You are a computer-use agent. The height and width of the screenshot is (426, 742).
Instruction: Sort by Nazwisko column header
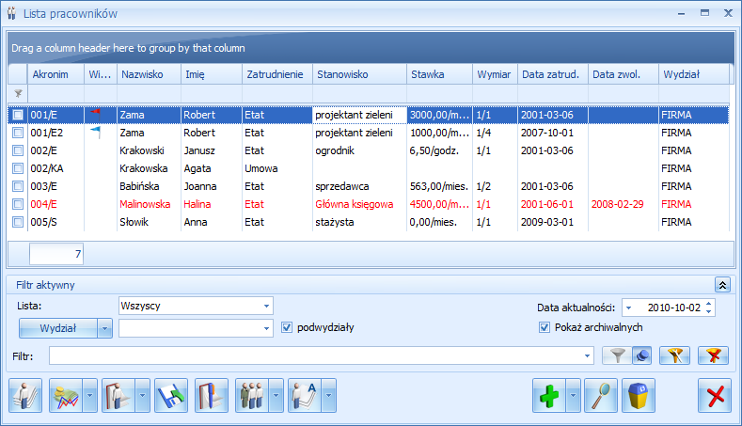pos(149,74)
